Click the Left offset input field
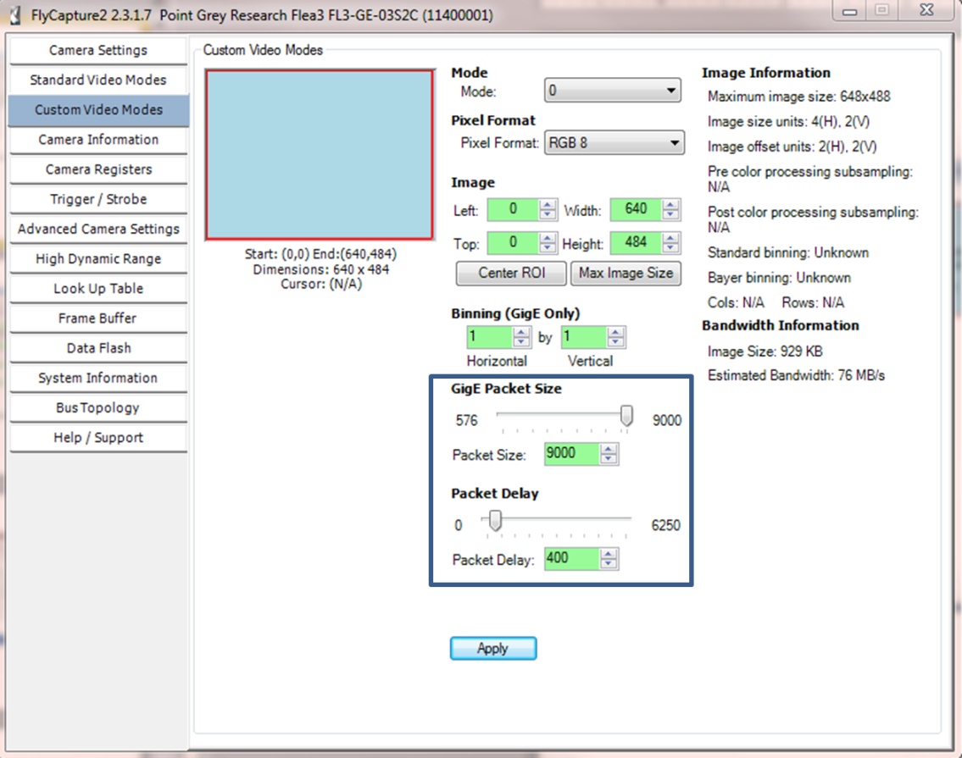Viewport: 962px width, 758px height. pos(513,210)
